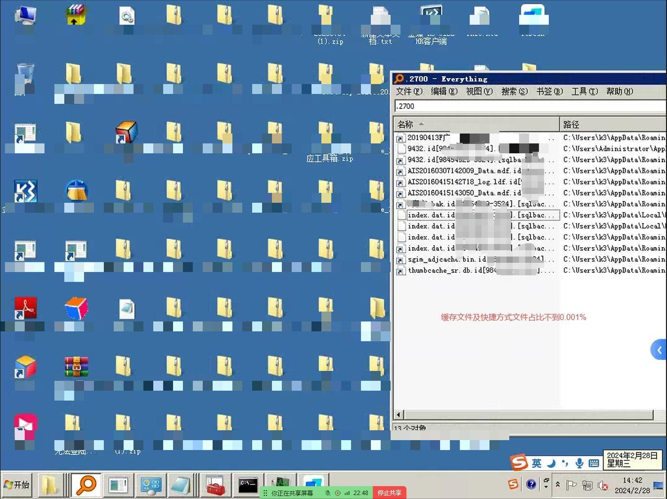Open Everything from the taskbar magnifier icon

pyautogui.click(x=85, y=485)
